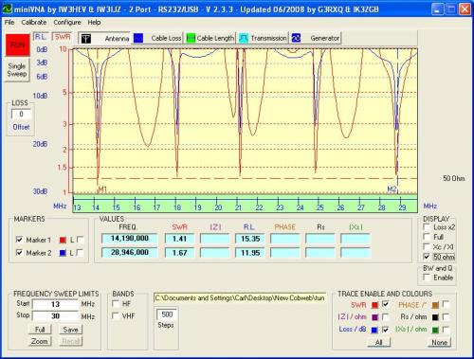Click the Start frequency input field
The image size is (474, 359).
pos(55,304)
